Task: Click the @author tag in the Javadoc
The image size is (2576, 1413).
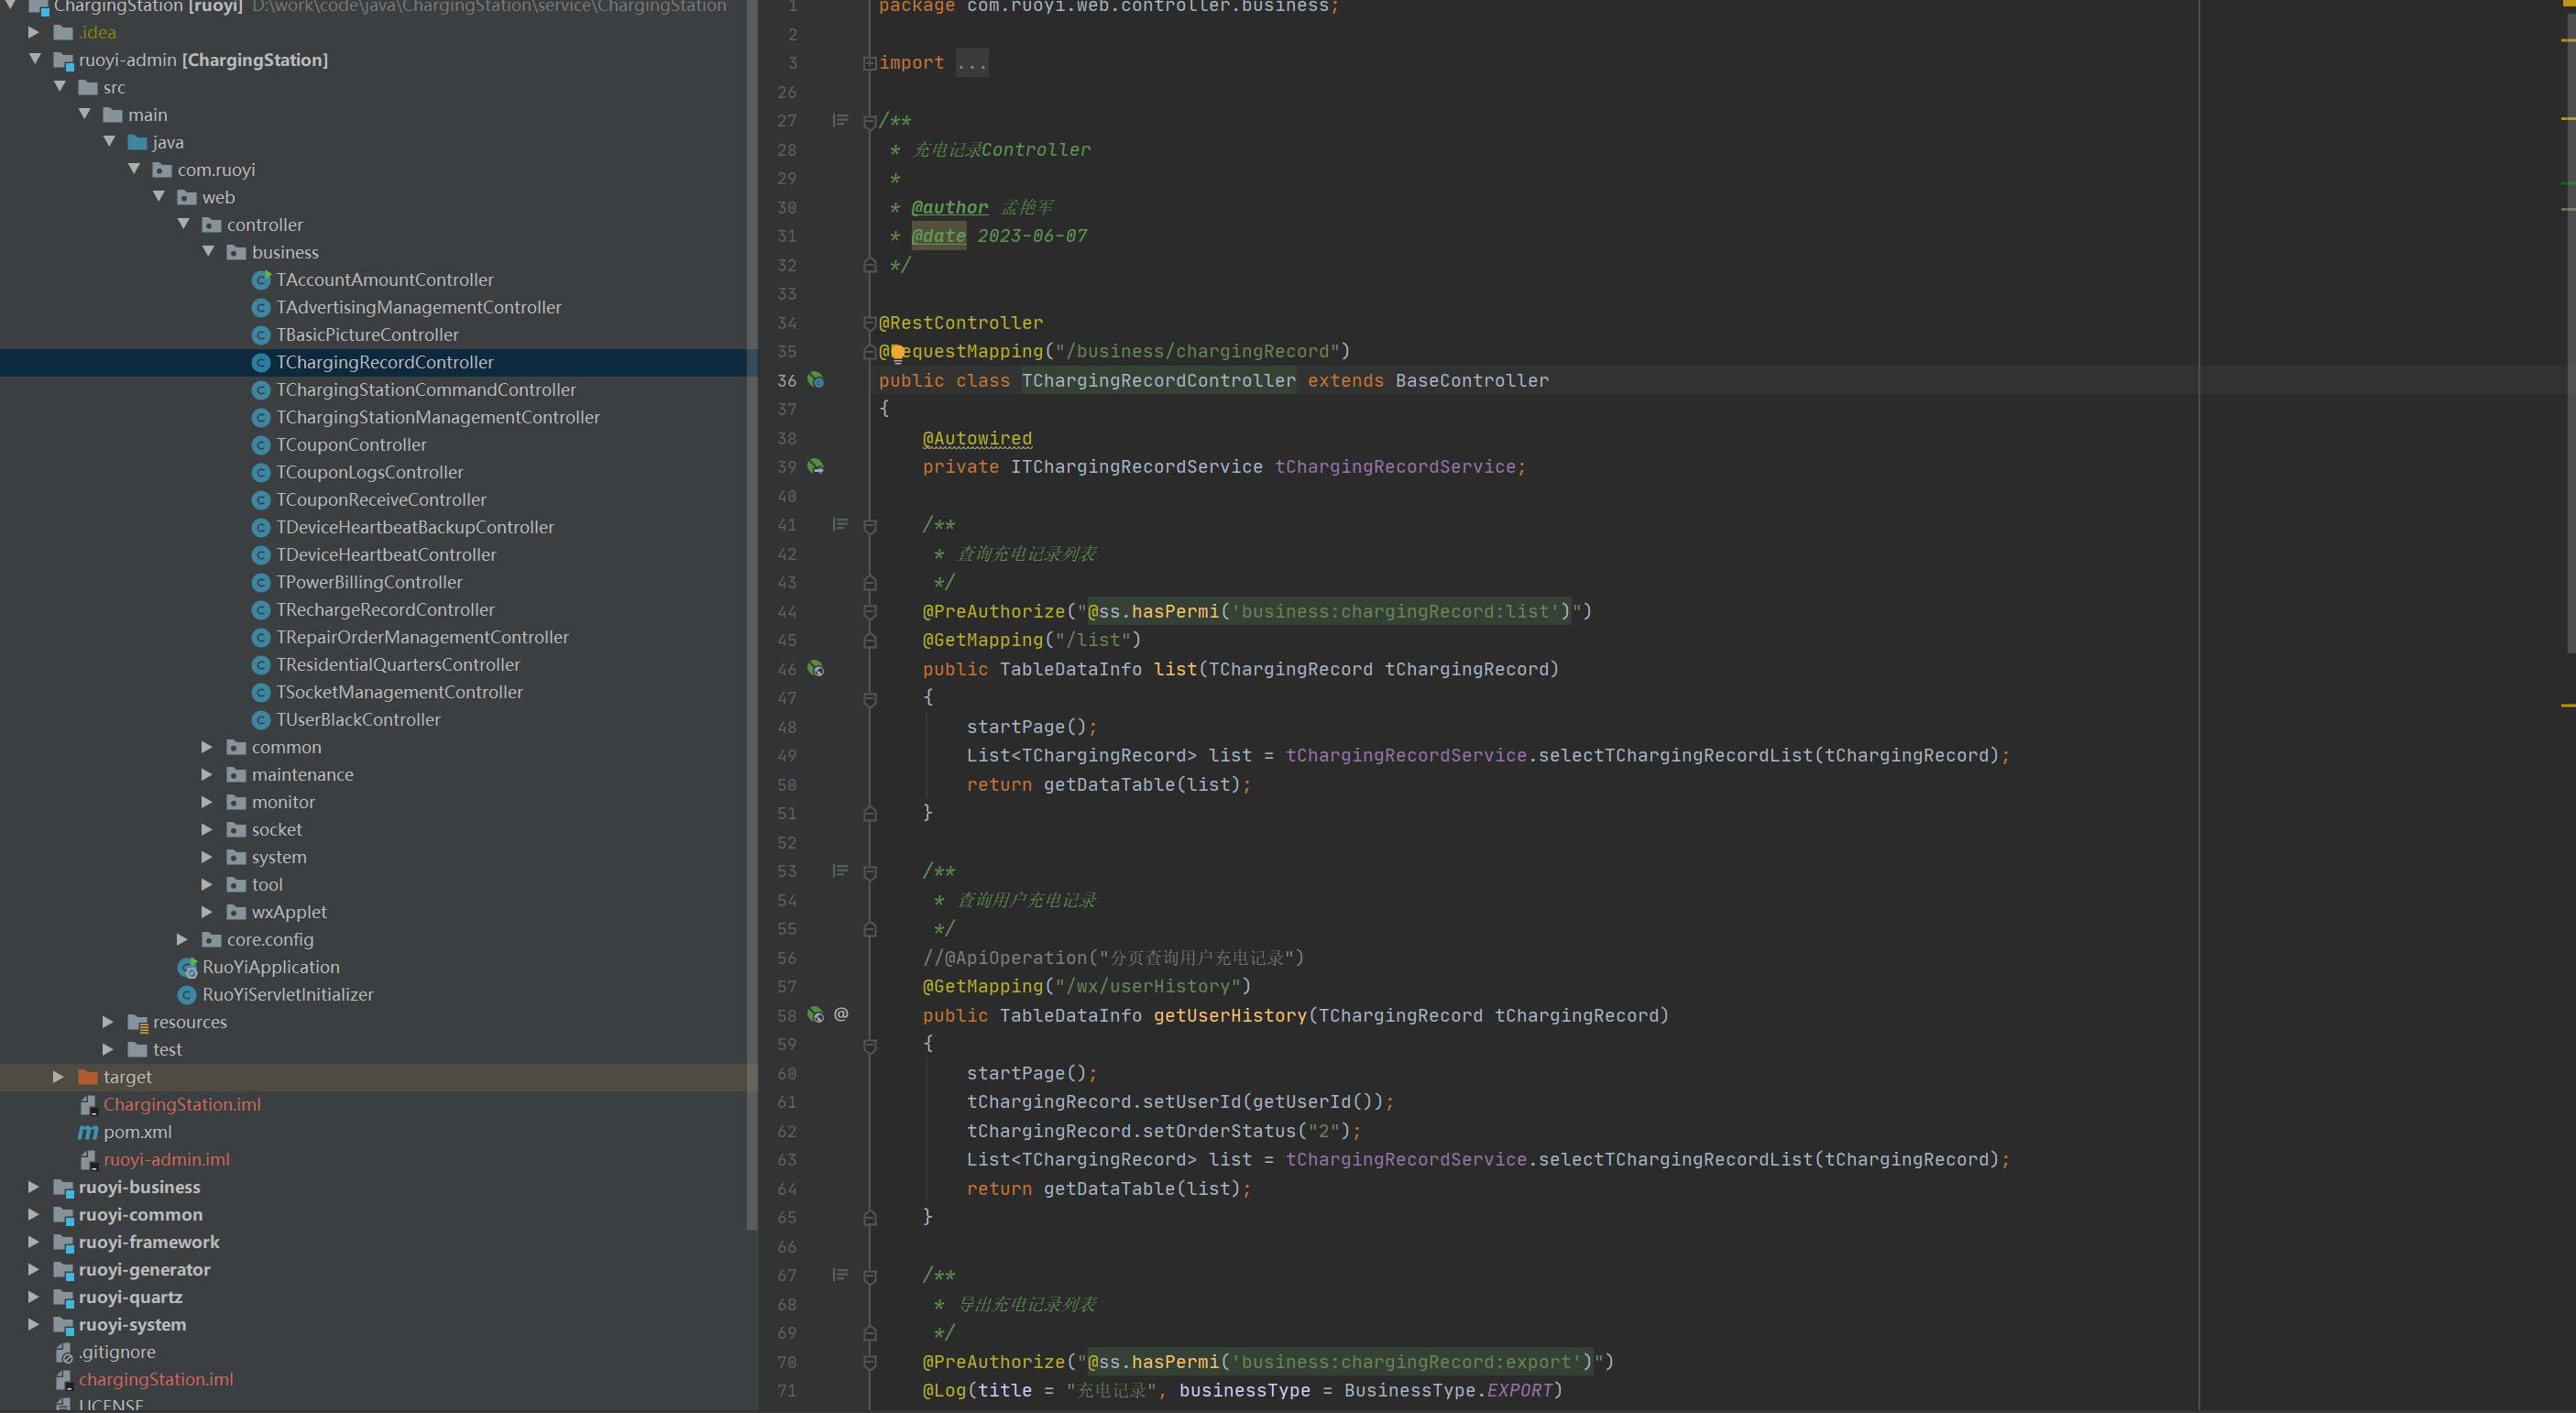Action: point(949,207)
